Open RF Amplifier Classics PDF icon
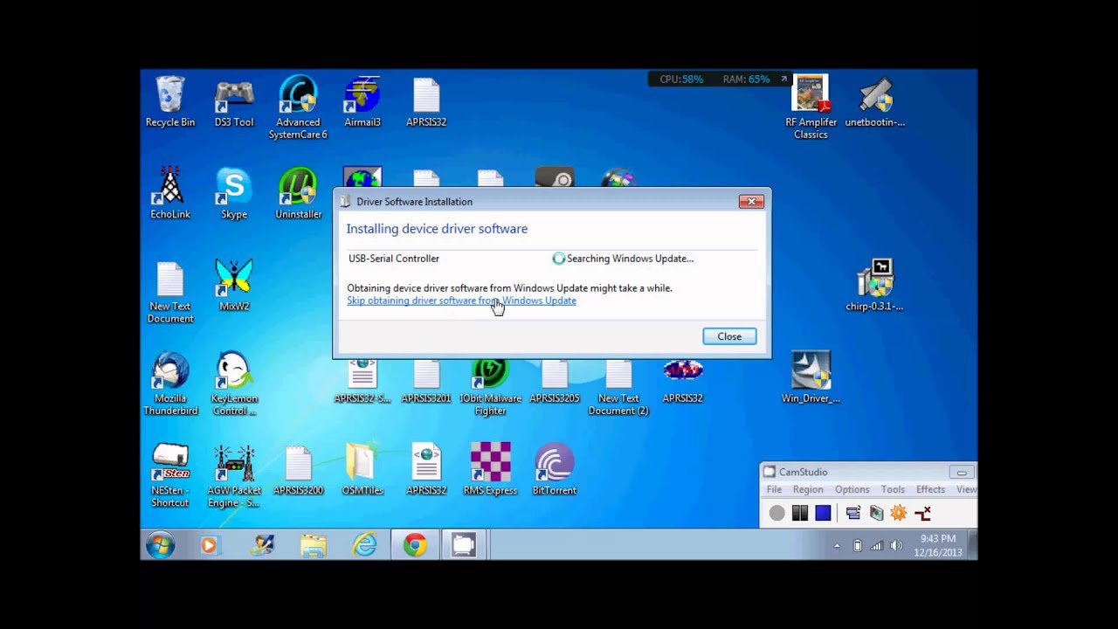 pos(811,108)
